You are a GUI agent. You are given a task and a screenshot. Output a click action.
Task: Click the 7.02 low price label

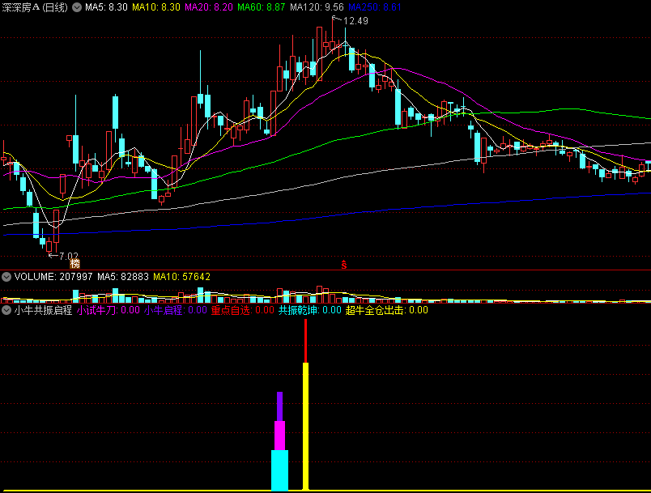69,256
